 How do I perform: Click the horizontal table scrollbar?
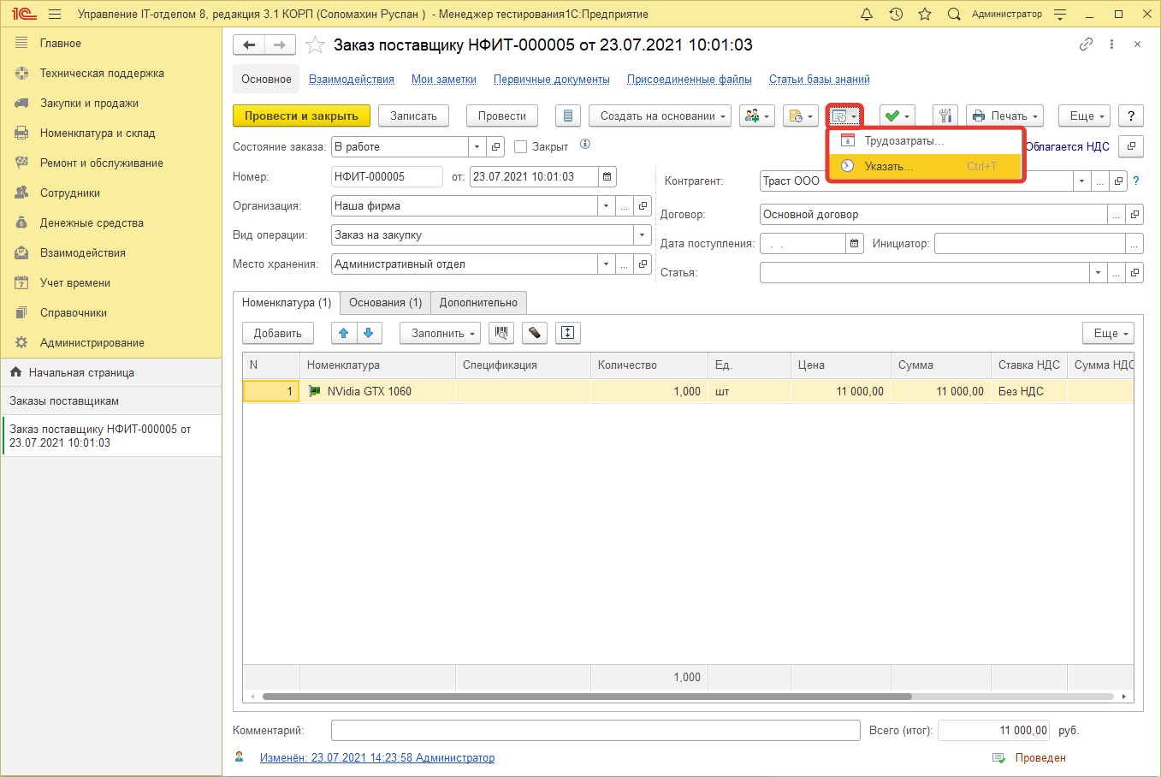586,697
